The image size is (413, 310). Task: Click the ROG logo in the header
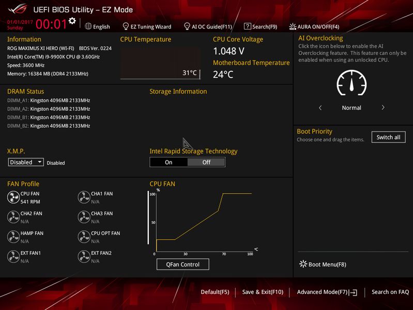(18, 9)
